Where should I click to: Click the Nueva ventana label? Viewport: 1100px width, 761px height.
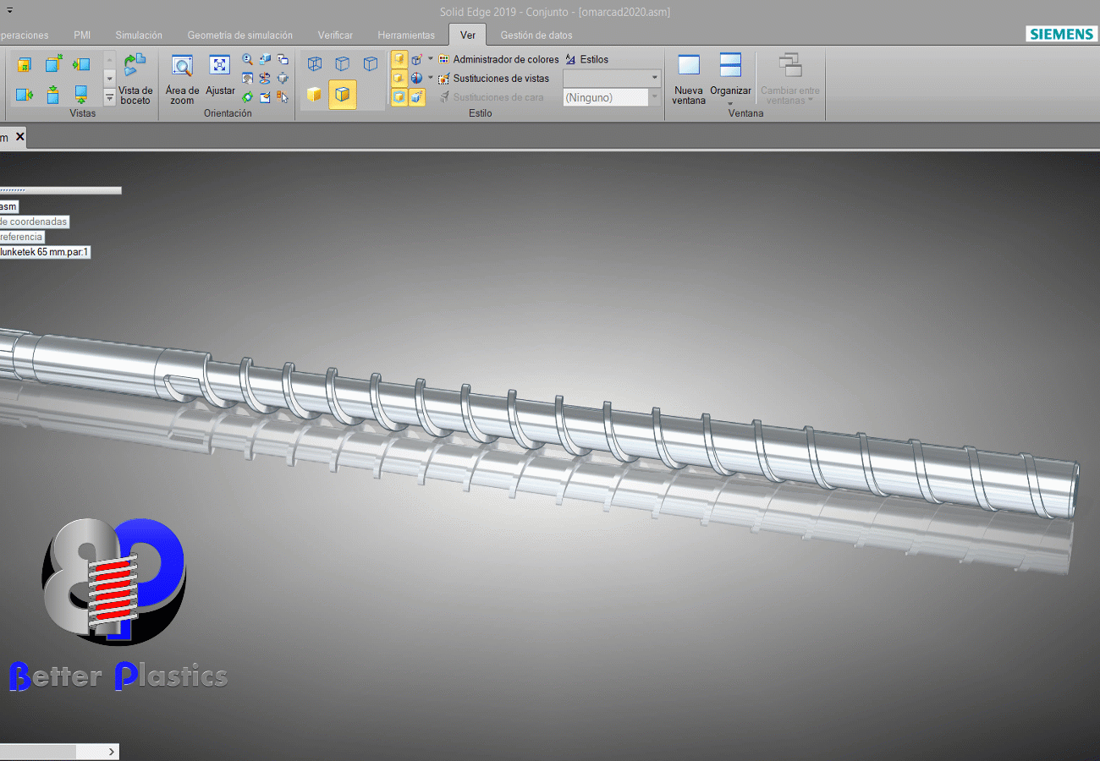tap(689, 96)
